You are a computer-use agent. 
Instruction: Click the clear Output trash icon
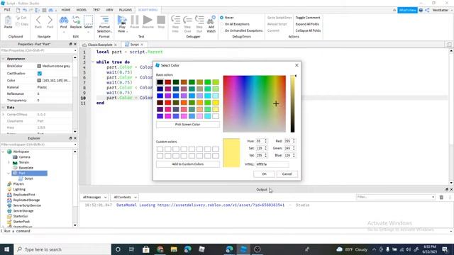tap(441, 197)
